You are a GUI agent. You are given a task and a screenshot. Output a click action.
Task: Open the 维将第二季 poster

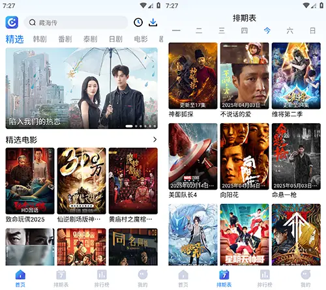(x=296, y=76)
